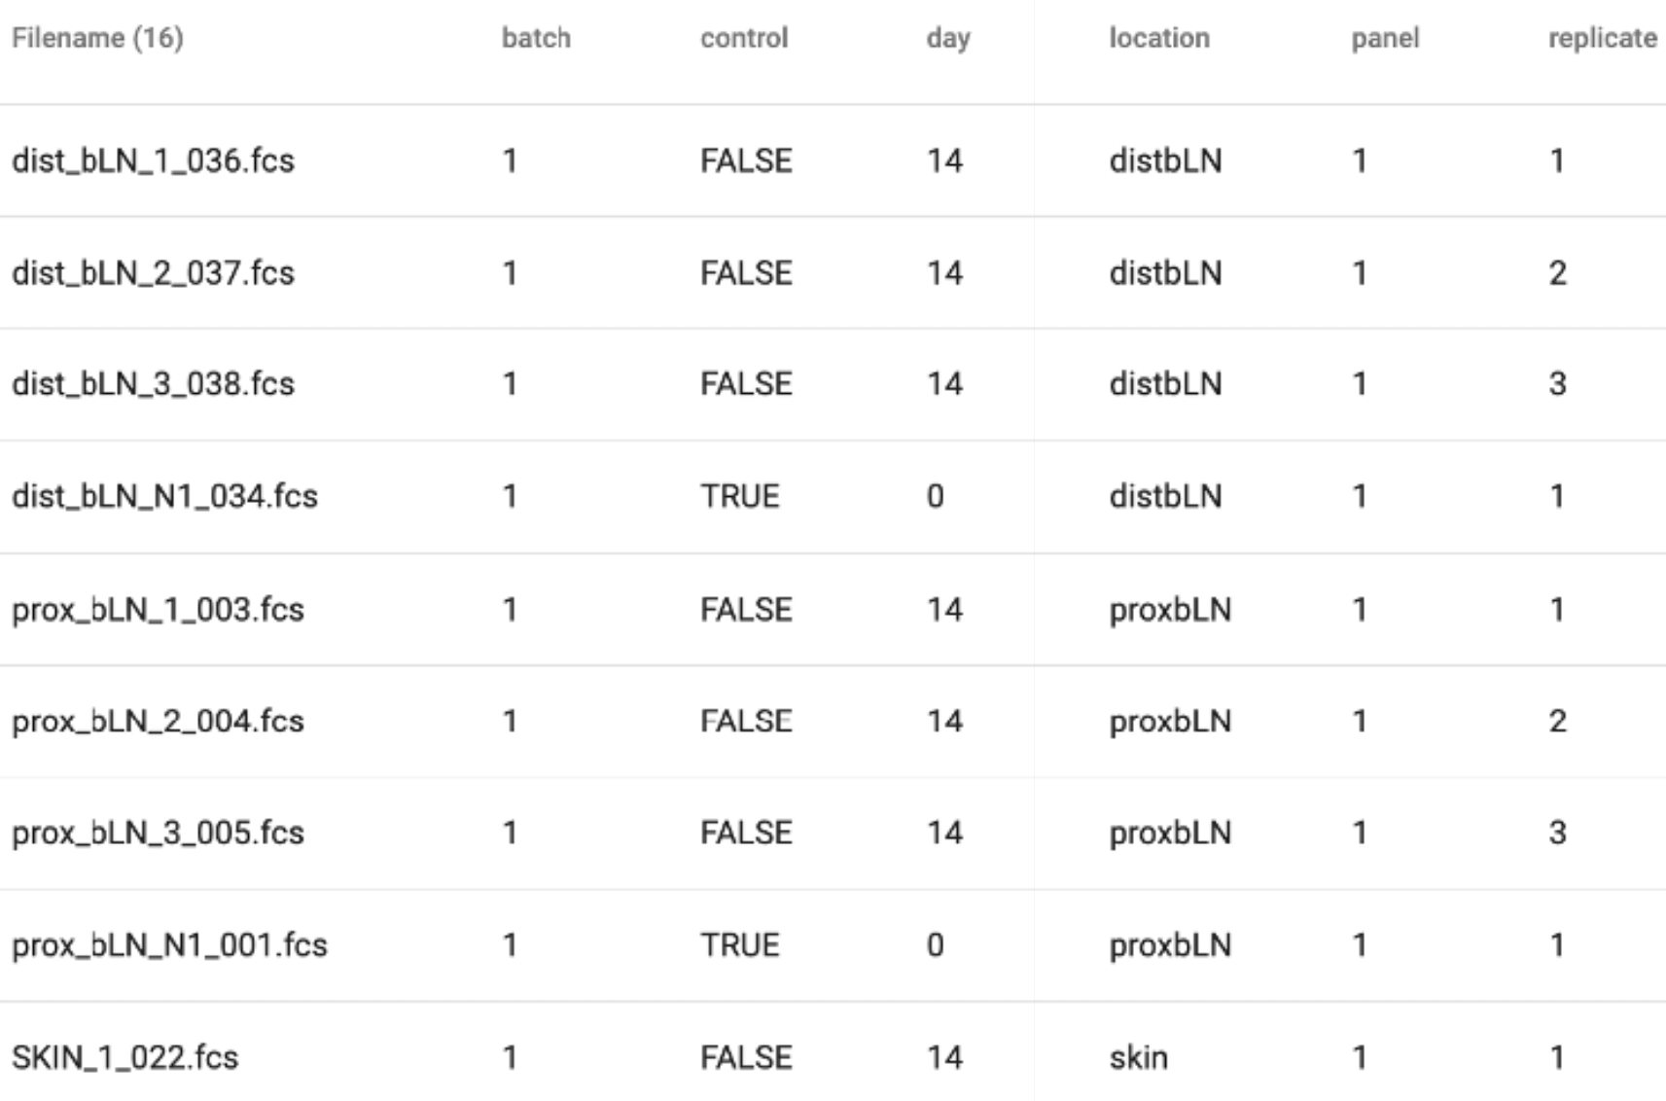
Task: Click the dist_bLN_N1_034.fcs filename
Action: pyautogui.click(x=164, y=497)
